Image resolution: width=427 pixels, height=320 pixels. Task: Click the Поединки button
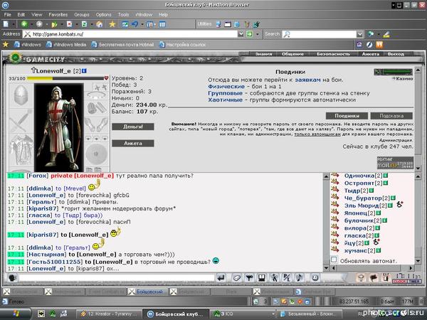347,116
